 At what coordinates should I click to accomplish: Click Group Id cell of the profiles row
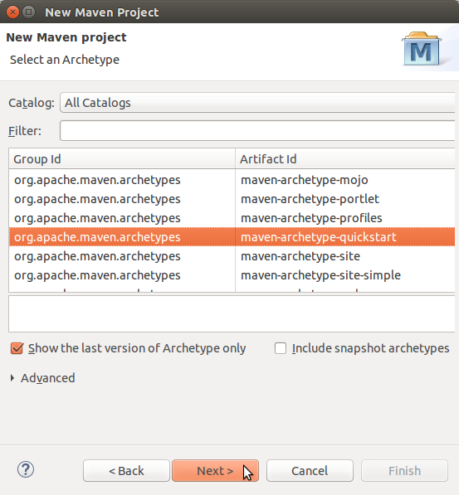tap(122, 218)
